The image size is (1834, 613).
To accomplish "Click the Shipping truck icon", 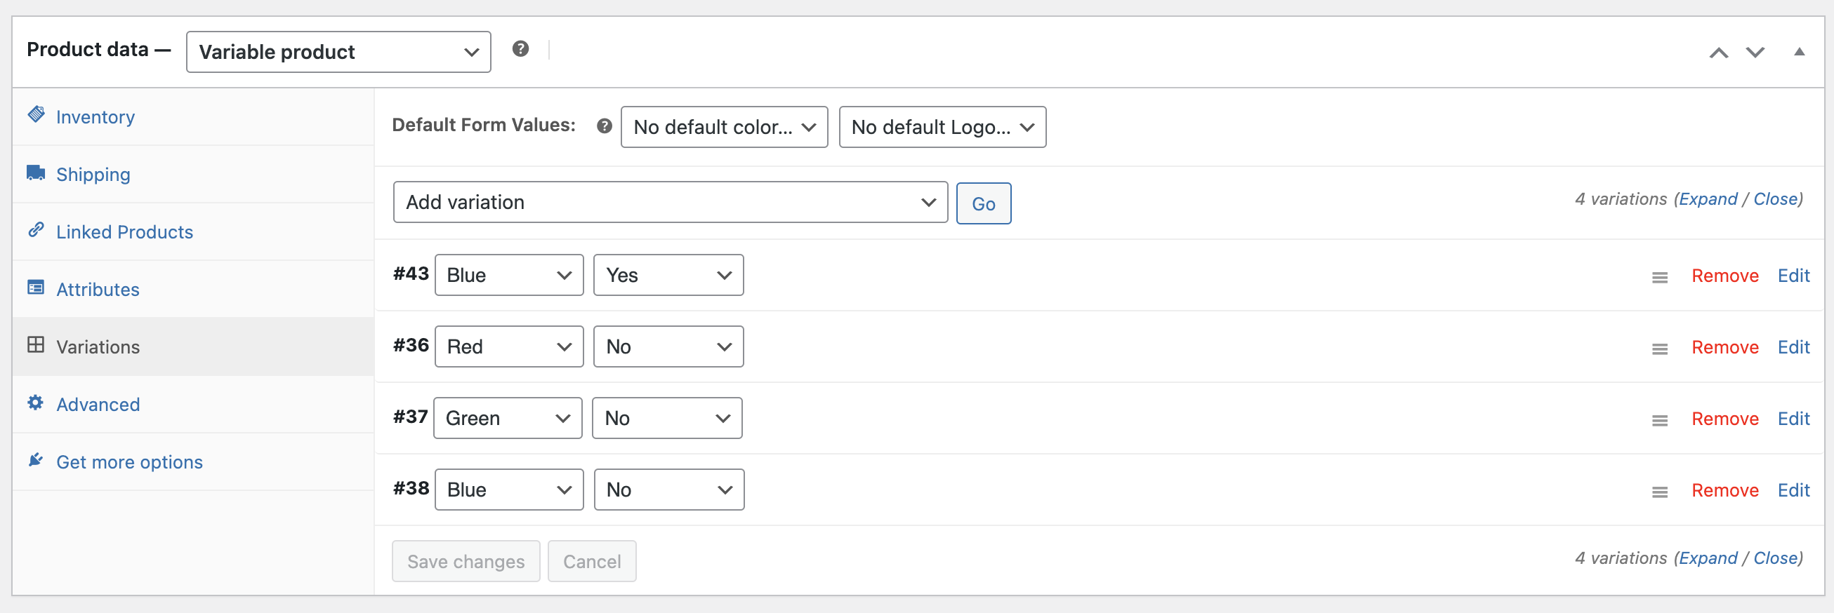I will pos(37,173).
